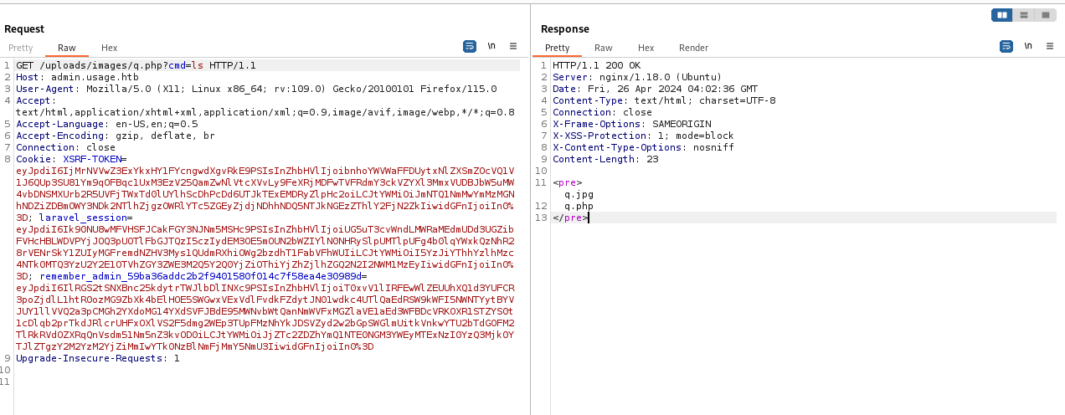Click the closing </pre> tag in response
The image size is (1065, 415).
(570, 218)
